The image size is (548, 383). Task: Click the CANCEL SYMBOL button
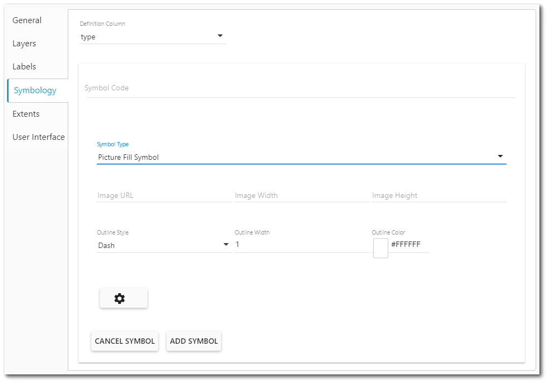click(x=124, y=341)
